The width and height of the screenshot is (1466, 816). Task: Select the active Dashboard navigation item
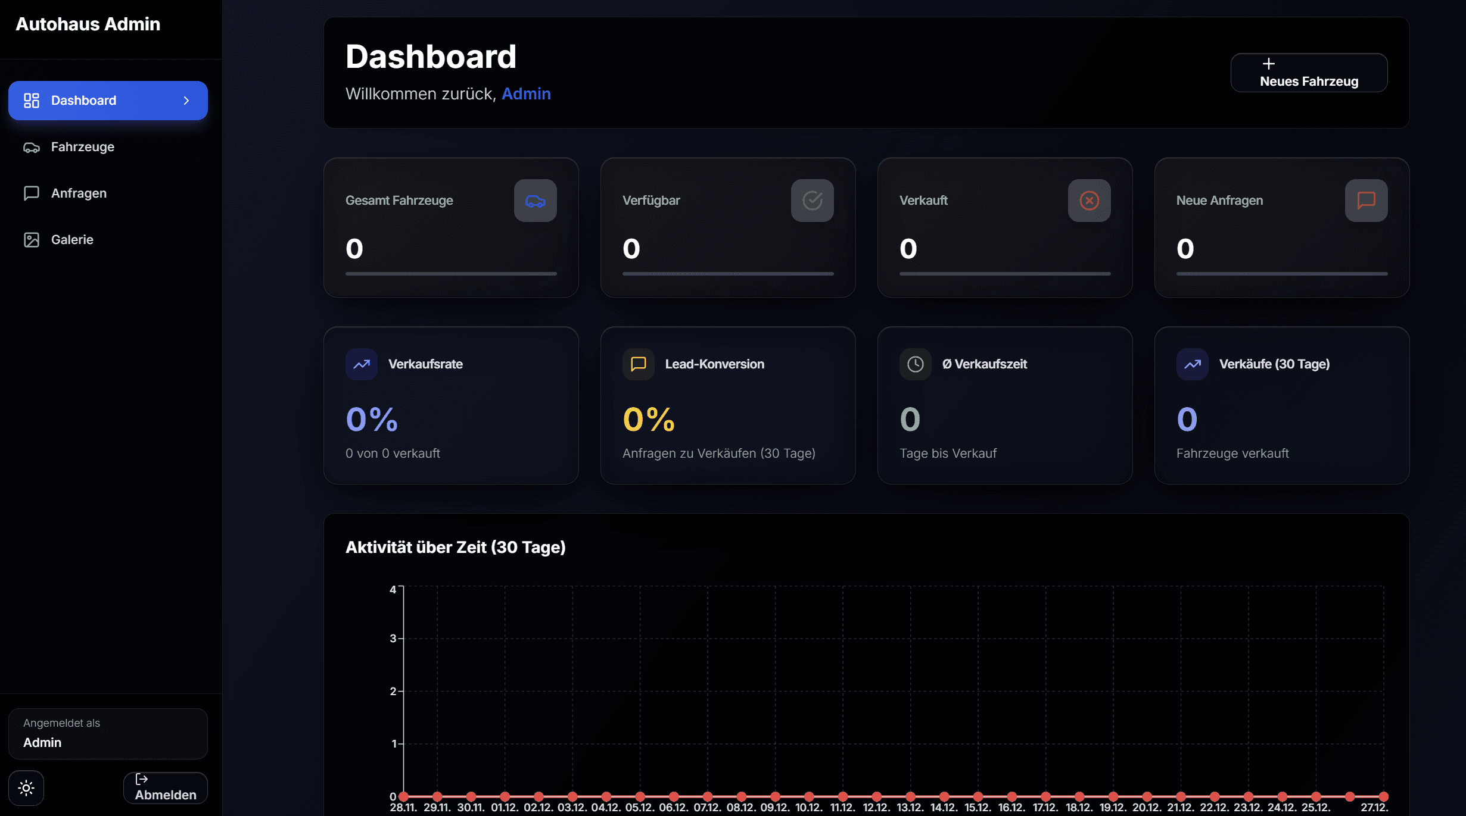click(83, 101)
